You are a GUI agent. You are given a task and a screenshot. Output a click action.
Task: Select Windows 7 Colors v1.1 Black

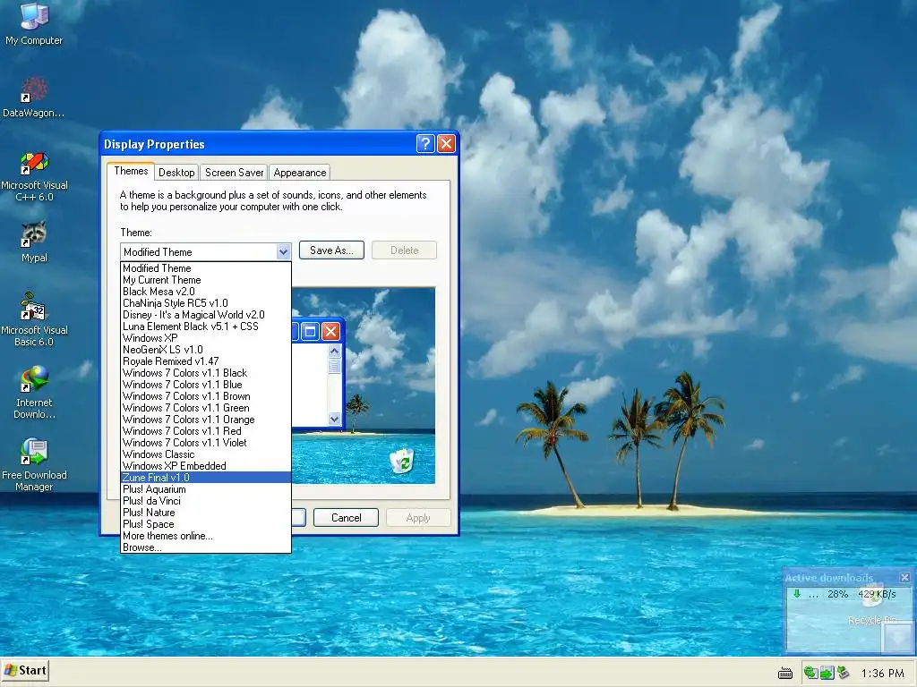(206, 373)
